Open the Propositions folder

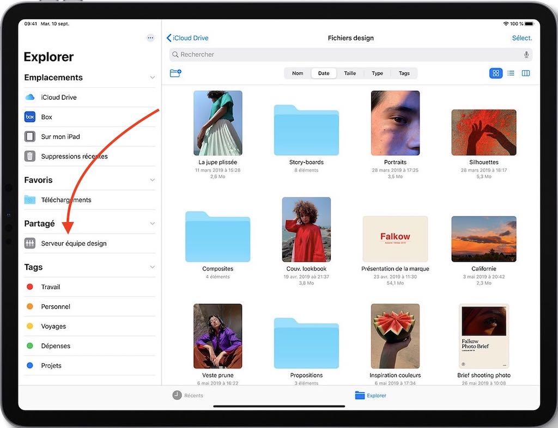click(306, 343)
